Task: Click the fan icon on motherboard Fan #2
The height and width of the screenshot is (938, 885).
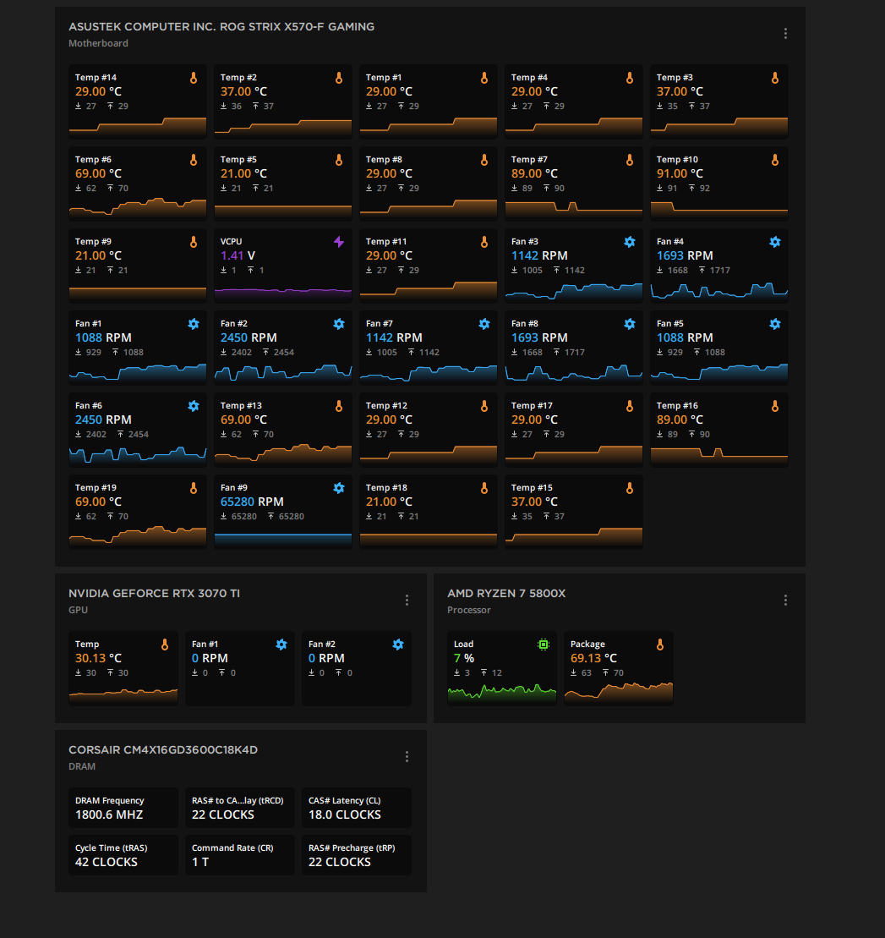Action: point(338,324)
